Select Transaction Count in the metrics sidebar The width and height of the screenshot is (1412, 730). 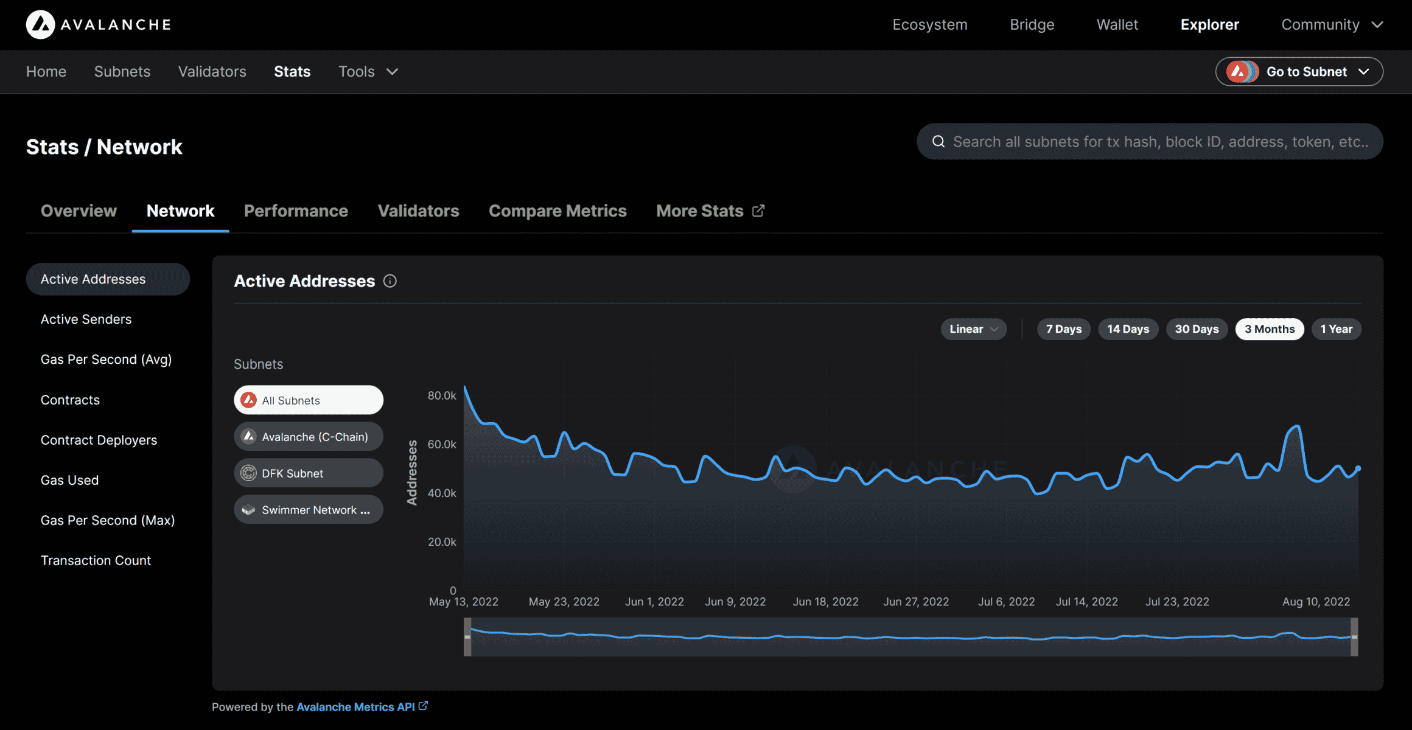[x=96, y=560]
